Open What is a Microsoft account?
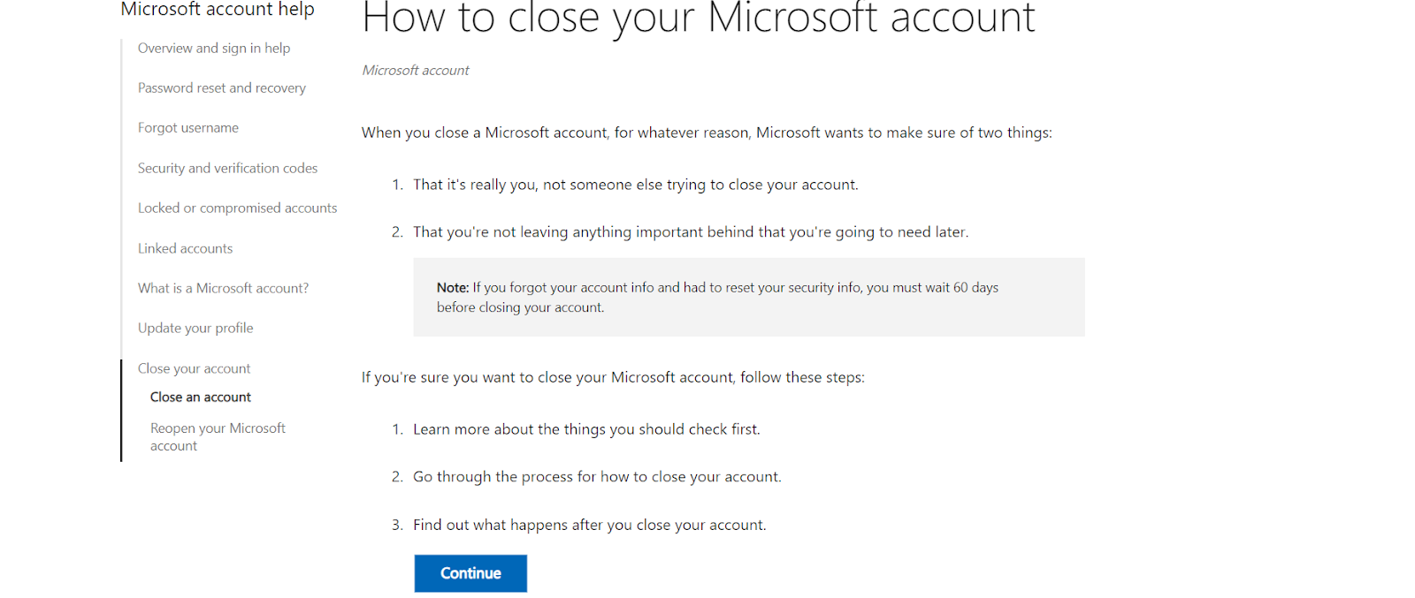The width and height of the screenshot is (1415, 598). pyautogui.click(x=224, y=288)
